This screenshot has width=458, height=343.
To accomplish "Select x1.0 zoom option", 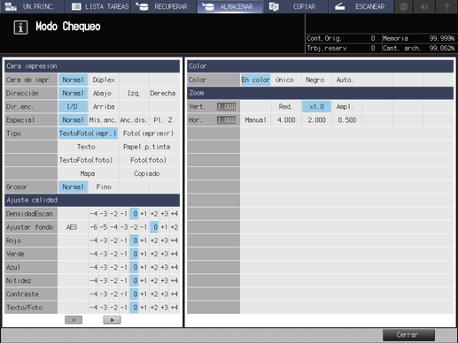I will click(316, 107).
